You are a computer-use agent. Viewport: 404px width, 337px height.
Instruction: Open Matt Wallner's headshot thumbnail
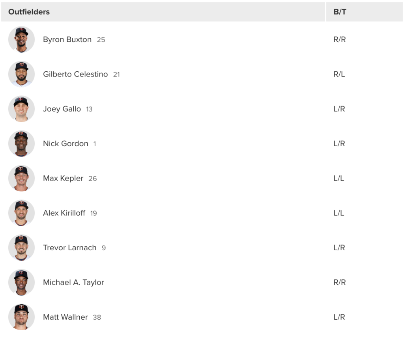coord(21,317)
